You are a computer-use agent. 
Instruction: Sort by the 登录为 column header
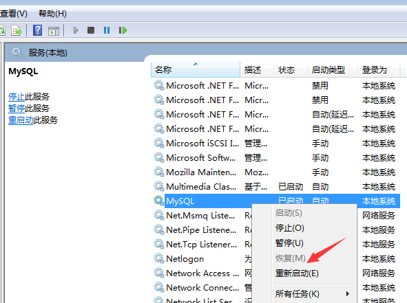click(x=379, y=69)
